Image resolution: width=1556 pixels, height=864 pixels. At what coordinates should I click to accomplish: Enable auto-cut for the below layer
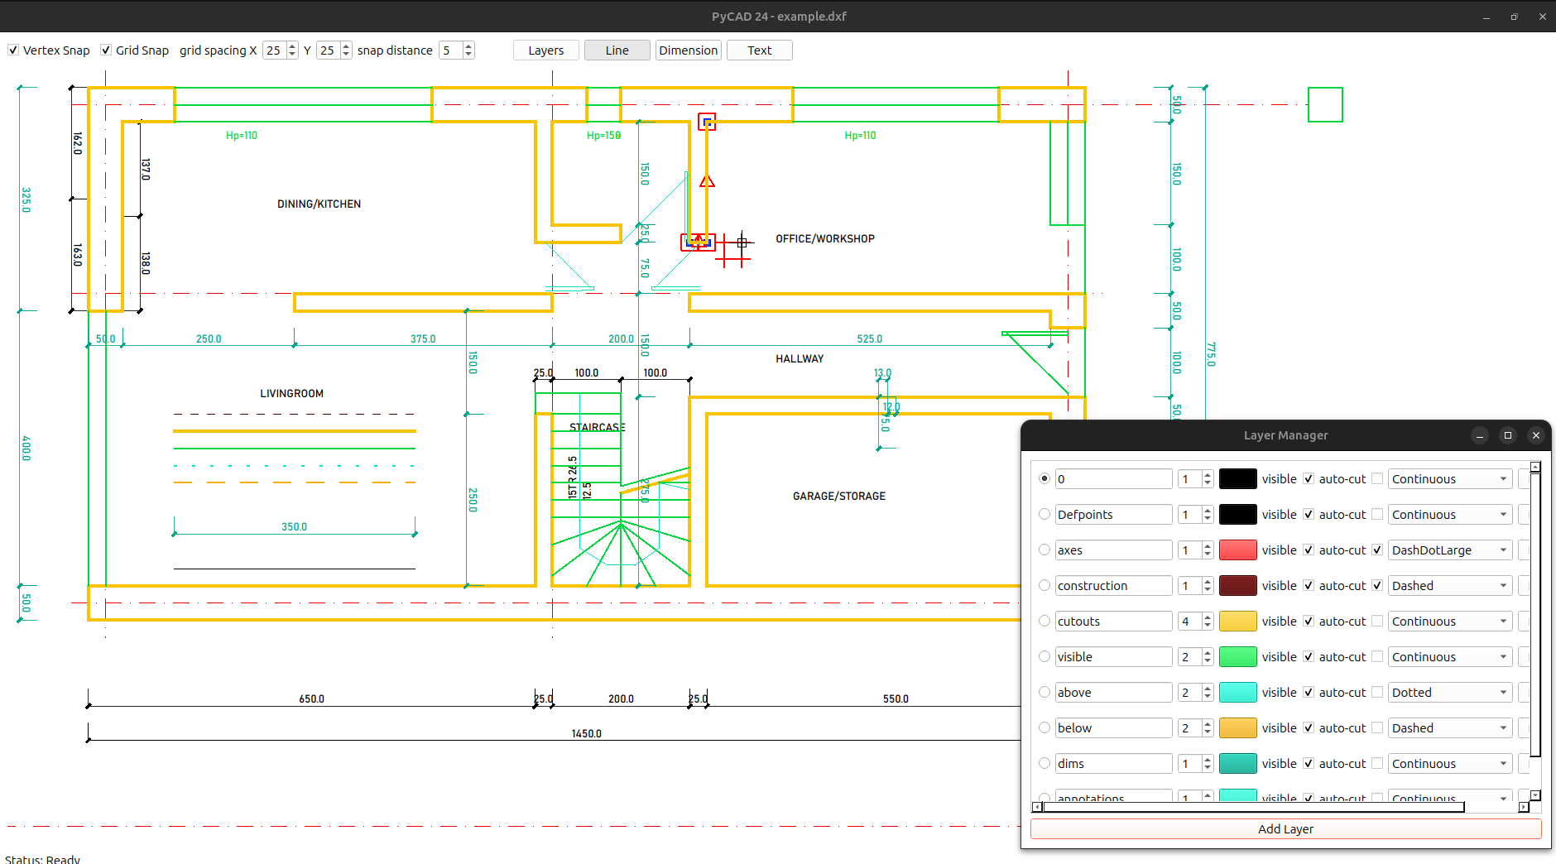click(1377, 727)
